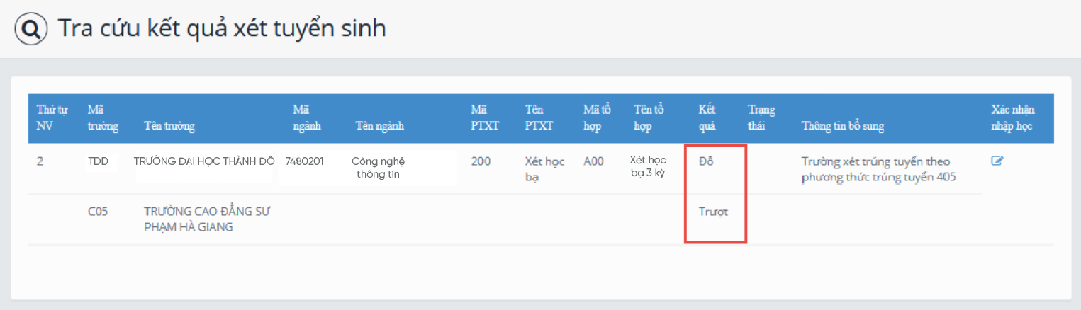Click the 'Trạng thái' column header
Screen dimensions: 1081x310
click(x=761, y=118)
